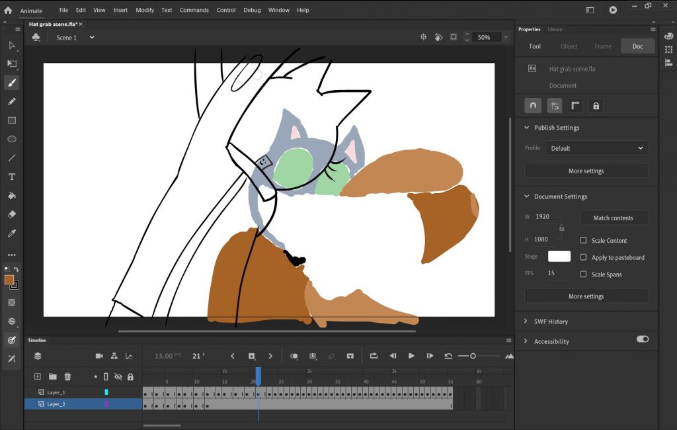Select the Rectangle tool
Viewport: 677px width, 430px height.
(x=11, y=120)
